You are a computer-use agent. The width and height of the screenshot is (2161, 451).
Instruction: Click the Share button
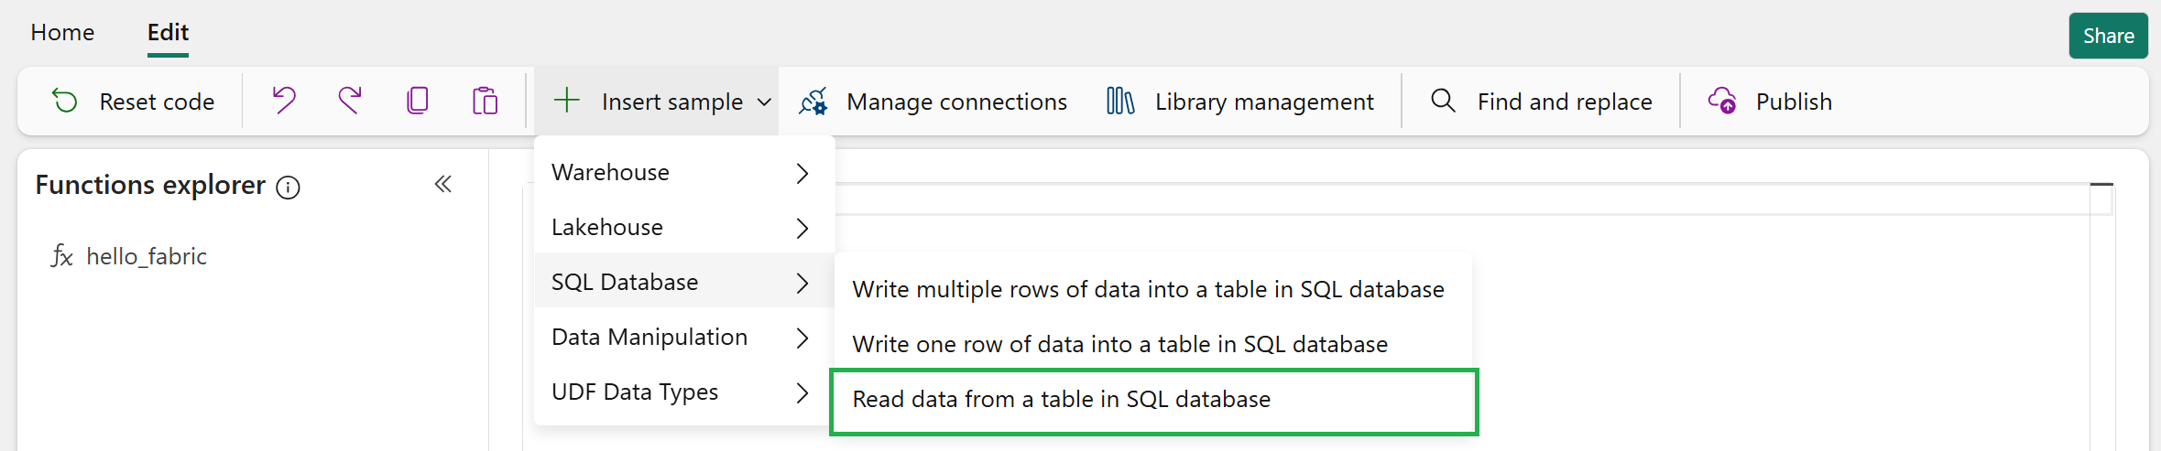pyautogui.click(x=2108, y=36)
